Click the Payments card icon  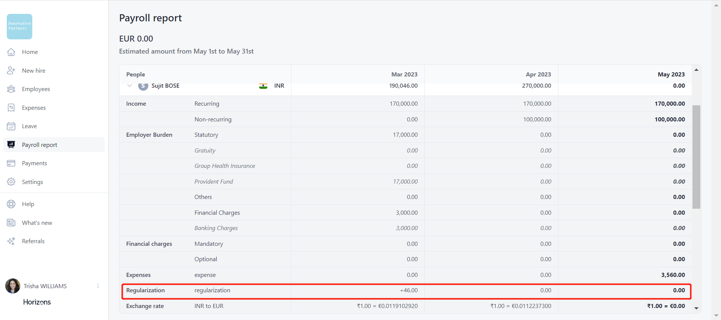(x=11, y=163)
